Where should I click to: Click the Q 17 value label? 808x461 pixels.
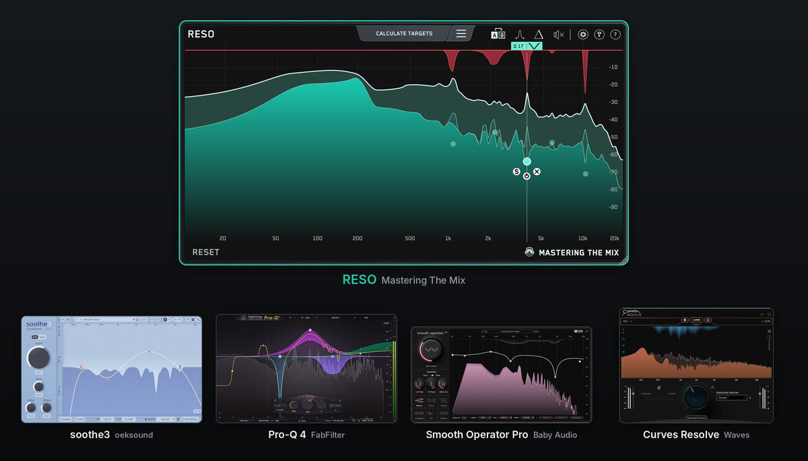[518, 46]
